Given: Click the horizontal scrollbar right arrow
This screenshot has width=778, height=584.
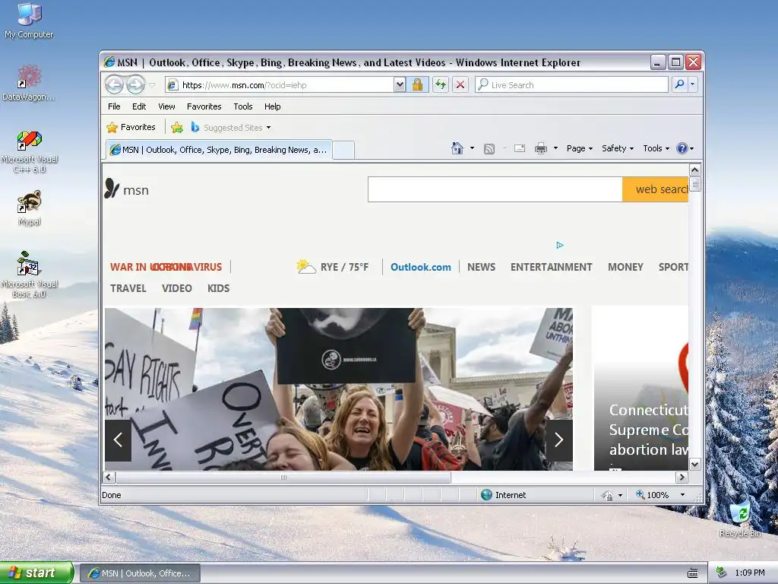Looking at the screenshot, I should 682,478.
